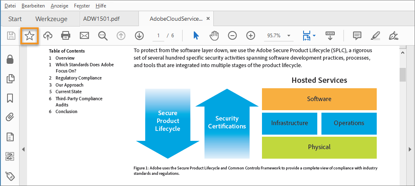Open the Anzeige menu
This screenshot has height=186, width=415.
coord(59,5)
